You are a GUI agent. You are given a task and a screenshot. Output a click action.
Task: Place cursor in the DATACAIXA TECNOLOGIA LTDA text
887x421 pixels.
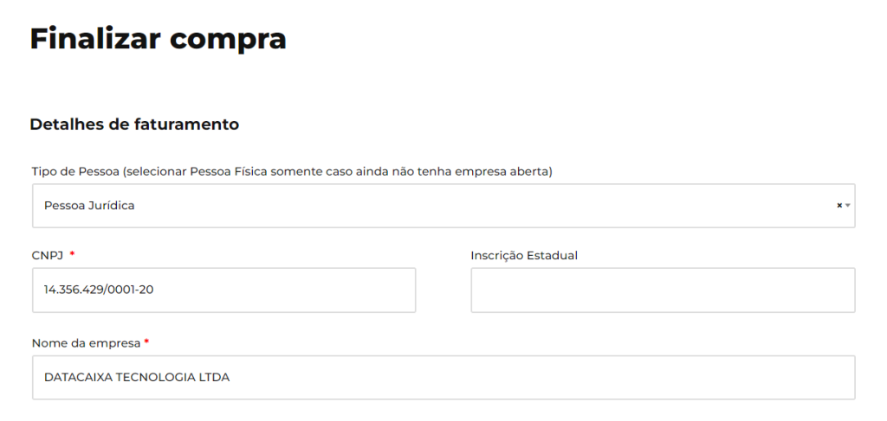point(137,378)
